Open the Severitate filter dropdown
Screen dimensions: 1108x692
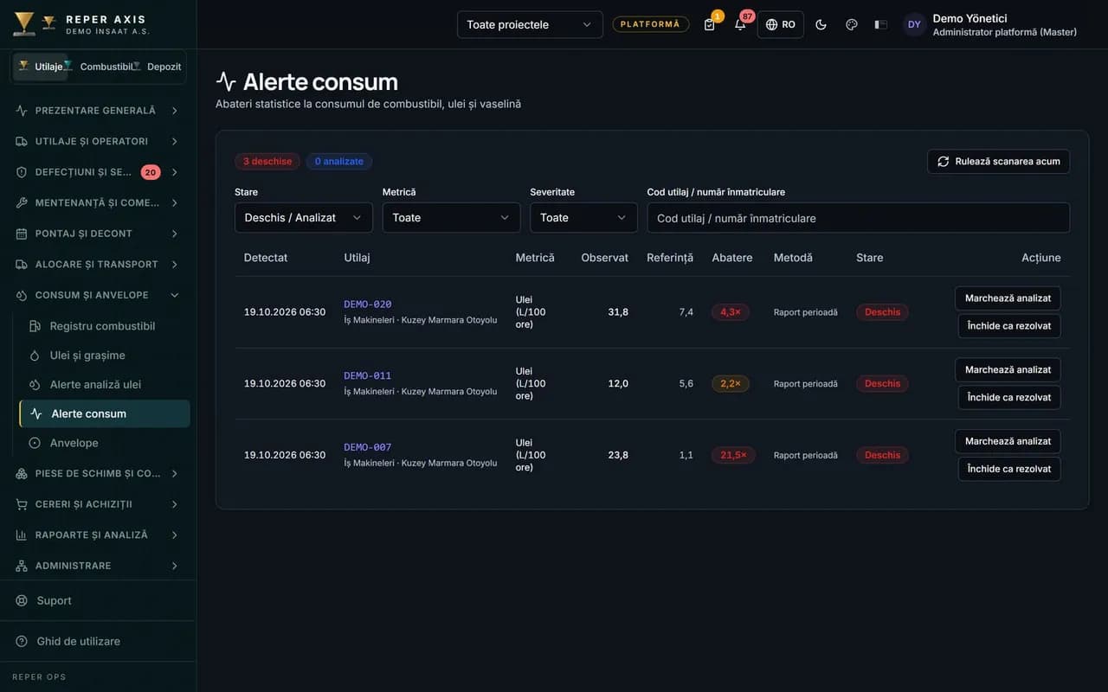(x=583, y=218)
